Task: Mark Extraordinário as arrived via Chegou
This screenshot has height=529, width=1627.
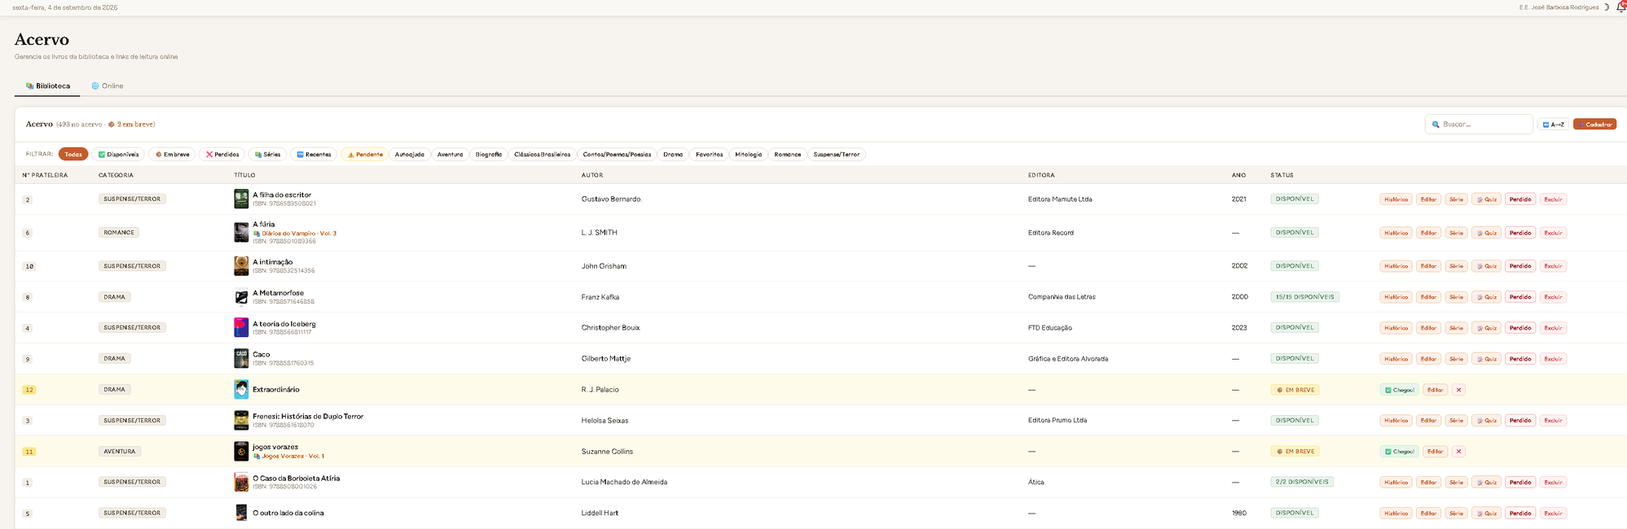Action: 1399,390
